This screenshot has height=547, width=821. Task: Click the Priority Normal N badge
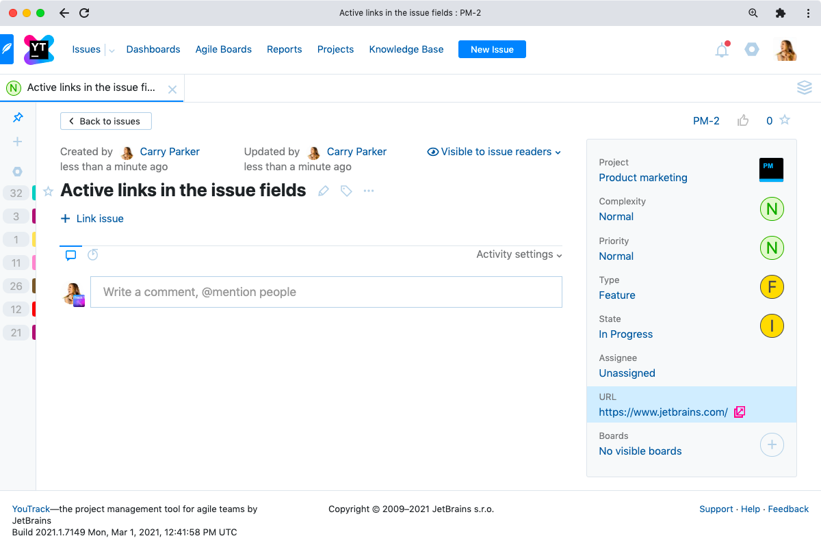coord(772,248)
